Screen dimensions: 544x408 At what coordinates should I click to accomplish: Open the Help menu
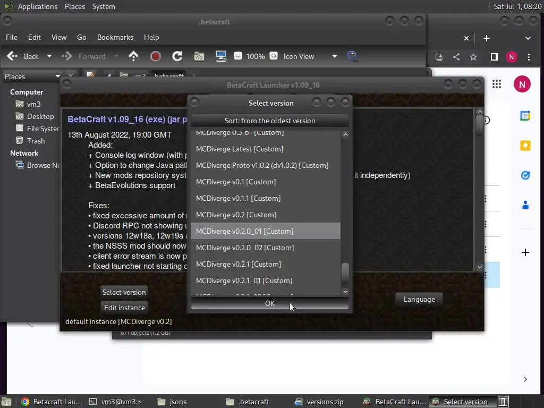point(151,37)
